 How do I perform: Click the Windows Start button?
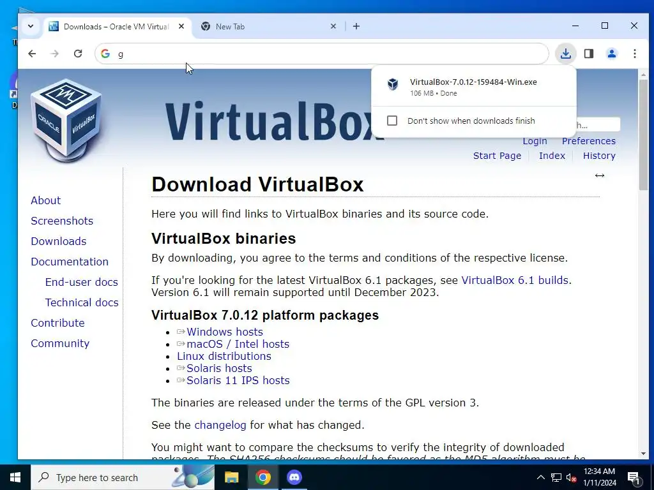(15, 477)
